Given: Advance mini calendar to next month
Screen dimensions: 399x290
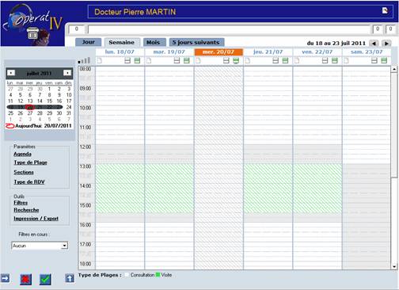Looking at the screenshot, I should tap(67, 73).
